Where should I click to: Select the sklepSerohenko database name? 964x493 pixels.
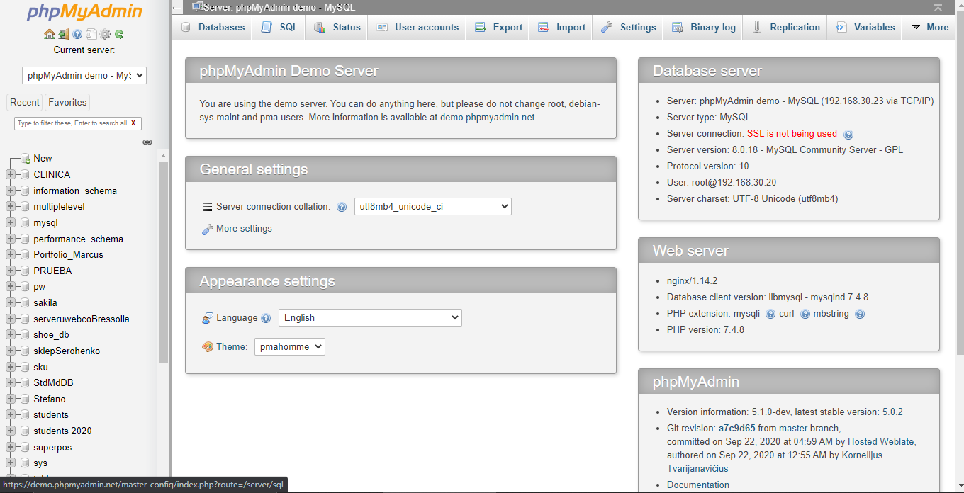tap(67, 351)
